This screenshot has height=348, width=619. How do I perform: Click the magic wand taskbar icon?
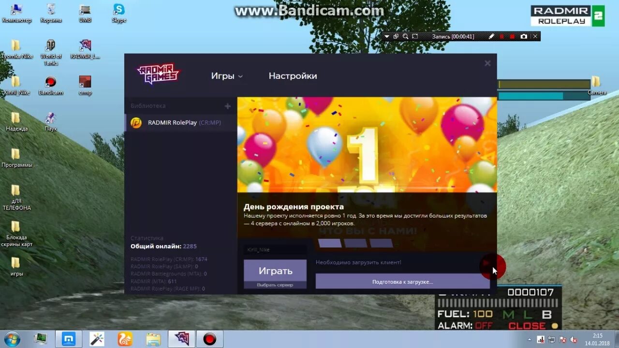(x=97, y=339)
